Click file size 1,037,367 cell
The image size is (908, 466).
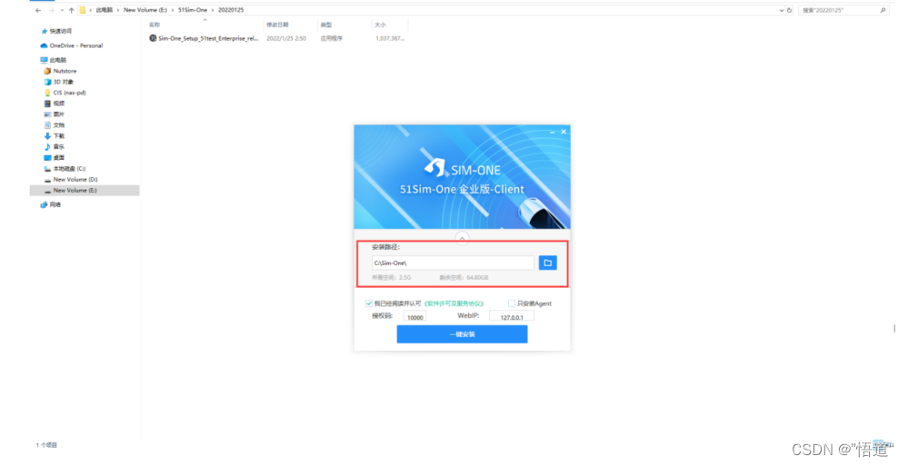point(390,38)
